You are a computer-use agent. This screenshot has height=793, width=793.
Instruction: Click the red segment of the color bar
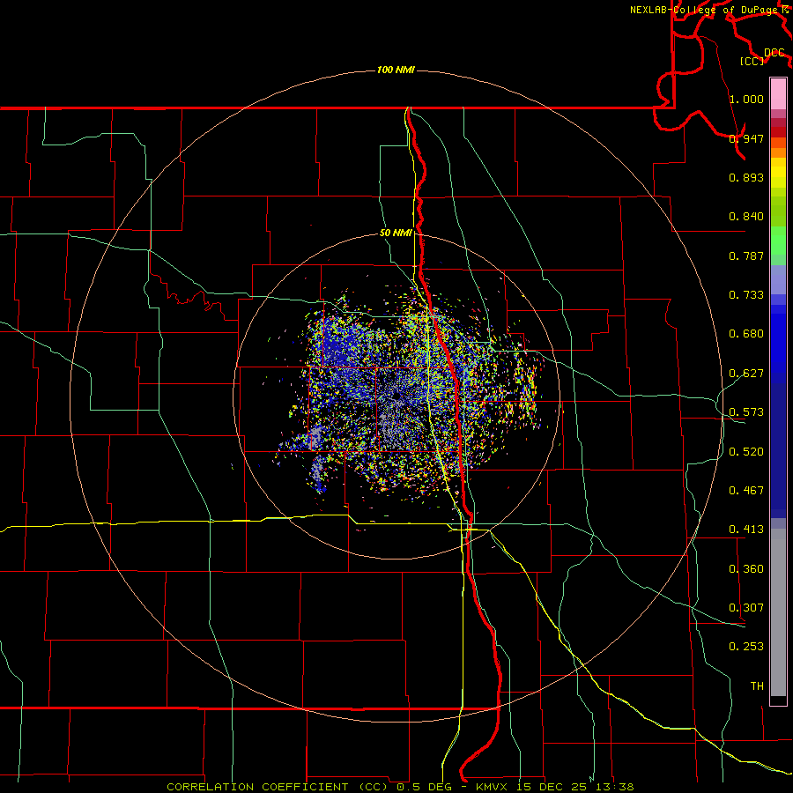(778, 132)
